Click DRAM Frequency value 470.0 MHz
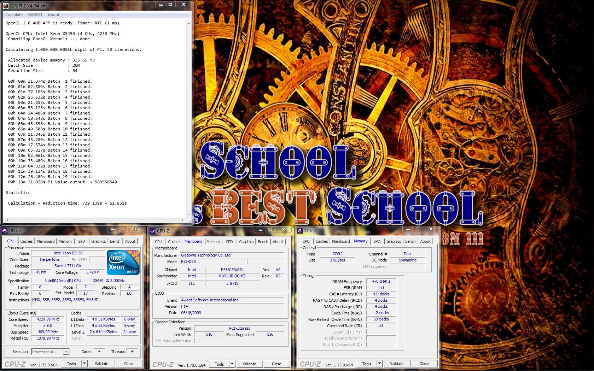594x371 pixels. (x=381, y=282)
